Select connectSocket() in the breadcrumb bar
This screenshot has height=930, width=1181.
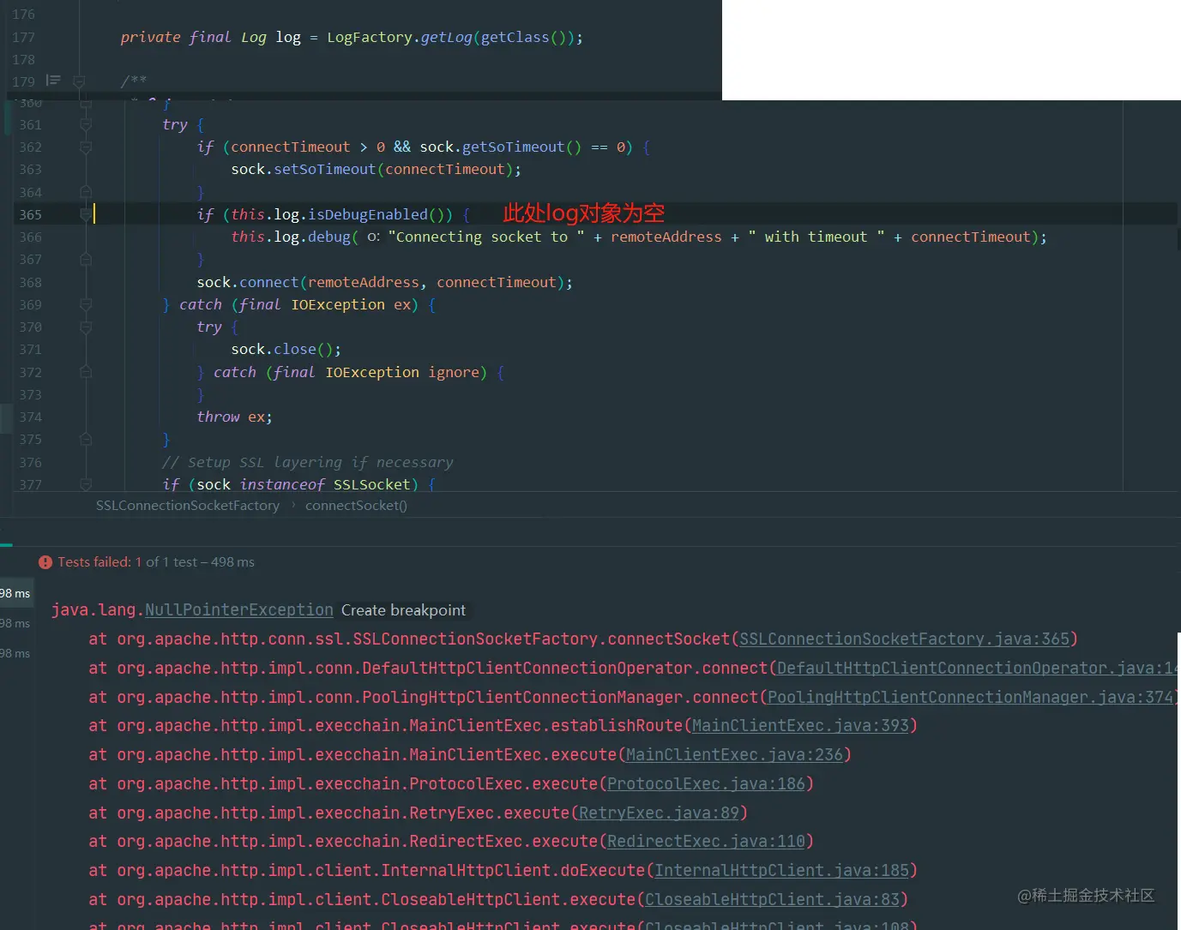(x=356, y=506)
